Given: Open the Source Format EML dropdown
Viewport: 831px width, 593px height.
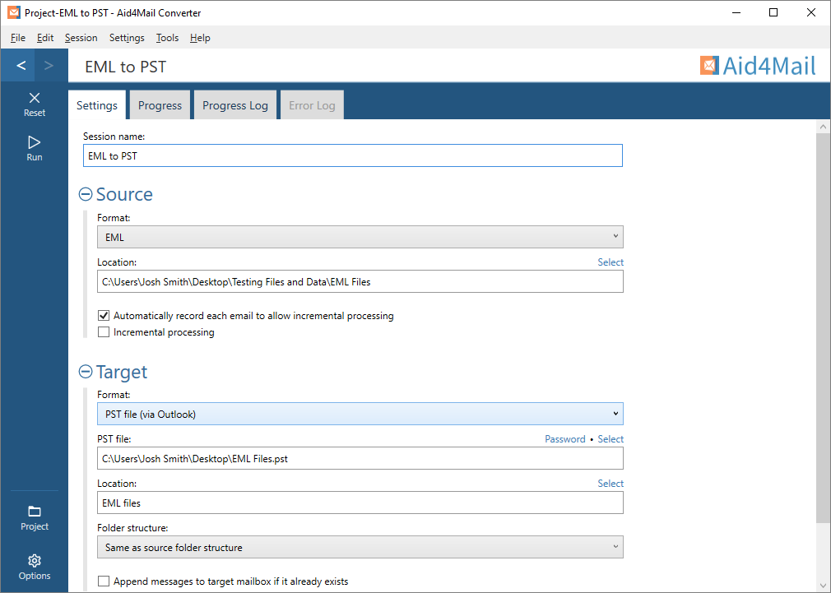Looking at the screenshot, I should point(360,237).
